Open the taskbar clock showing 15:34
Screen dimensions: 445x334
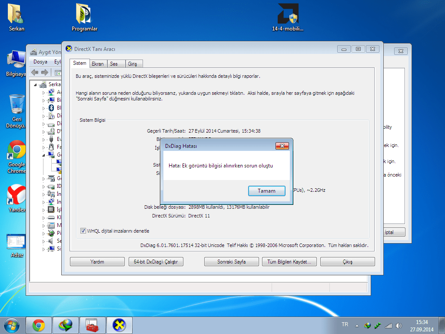(x=422, y=325)
